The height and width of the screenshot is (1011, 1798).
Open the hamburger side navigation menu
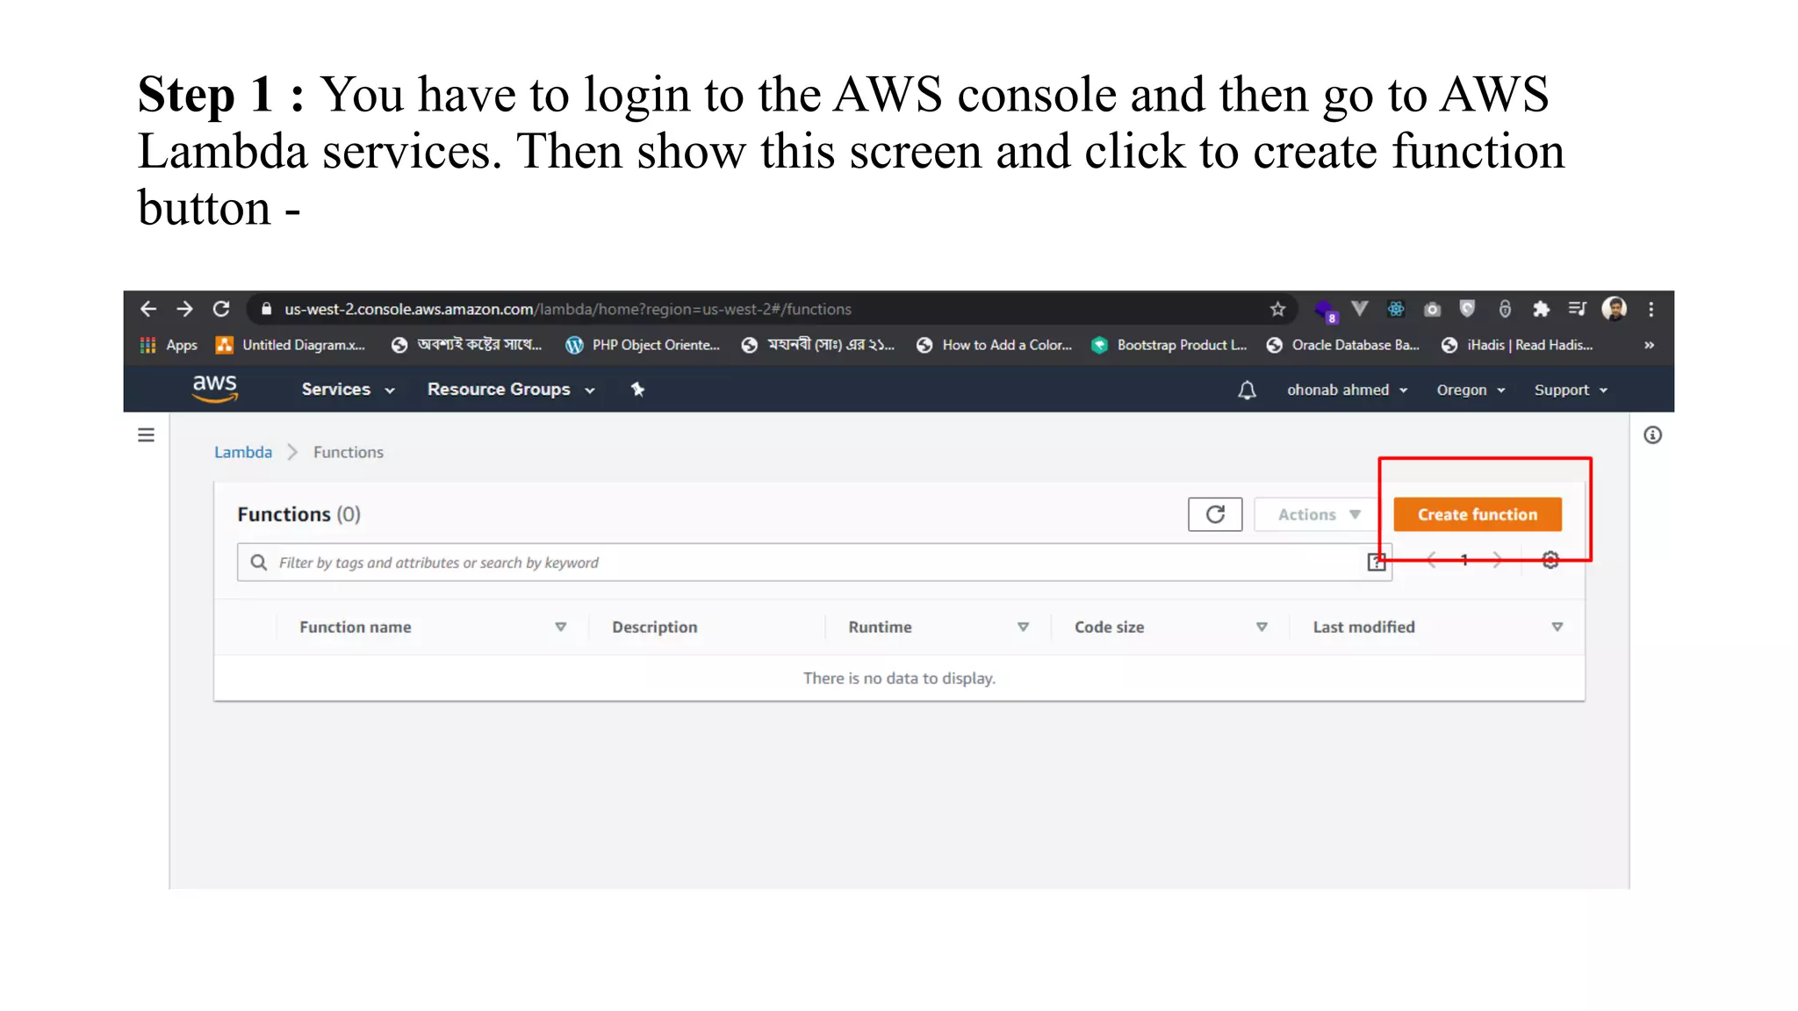pos(146,435)
